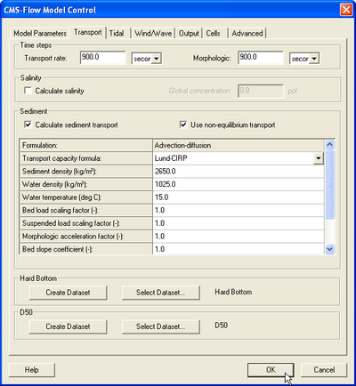356x386 pixels.
Task: Select the Tidal tab
Action: pyautogui.click(x=117, y=34)
